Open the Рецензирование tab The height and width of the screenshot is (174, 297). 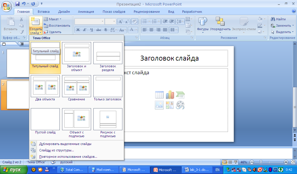point(147,12)
